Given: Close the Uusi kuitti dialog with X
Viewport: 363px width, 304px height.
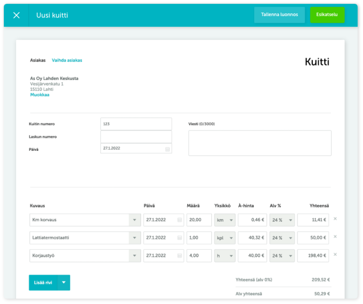Looking at the screenshot, I should click(x=17, y=15).
